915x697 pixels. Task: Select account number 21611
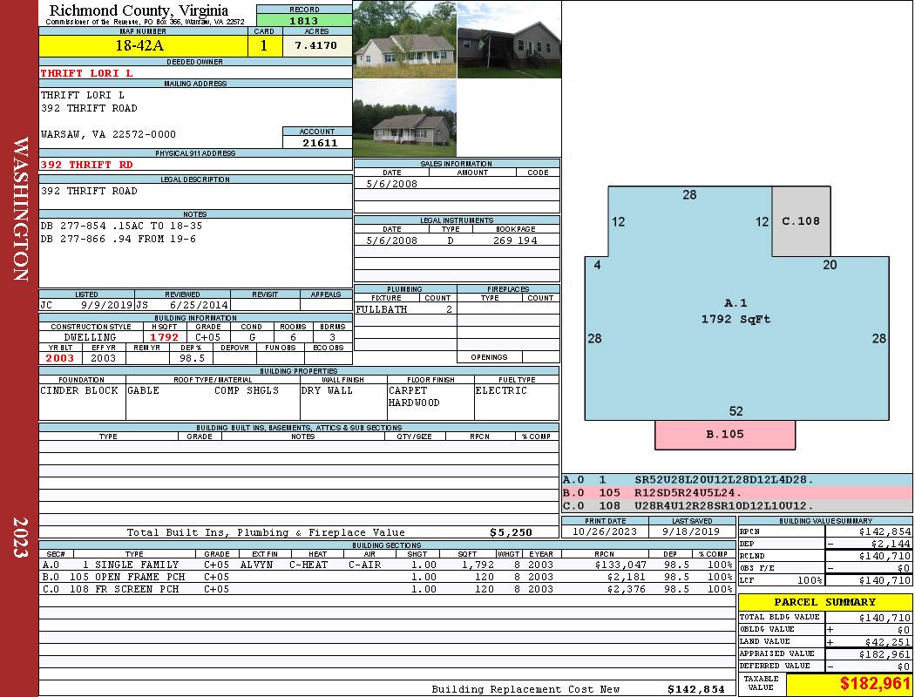[319, 143]
